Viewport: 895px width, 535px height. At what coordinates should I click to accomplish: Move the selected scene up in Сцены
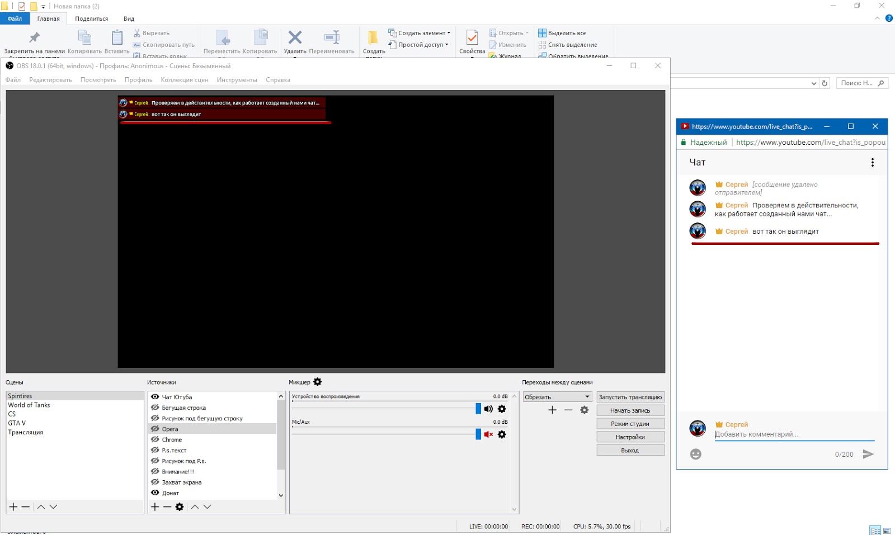[41, 507]
